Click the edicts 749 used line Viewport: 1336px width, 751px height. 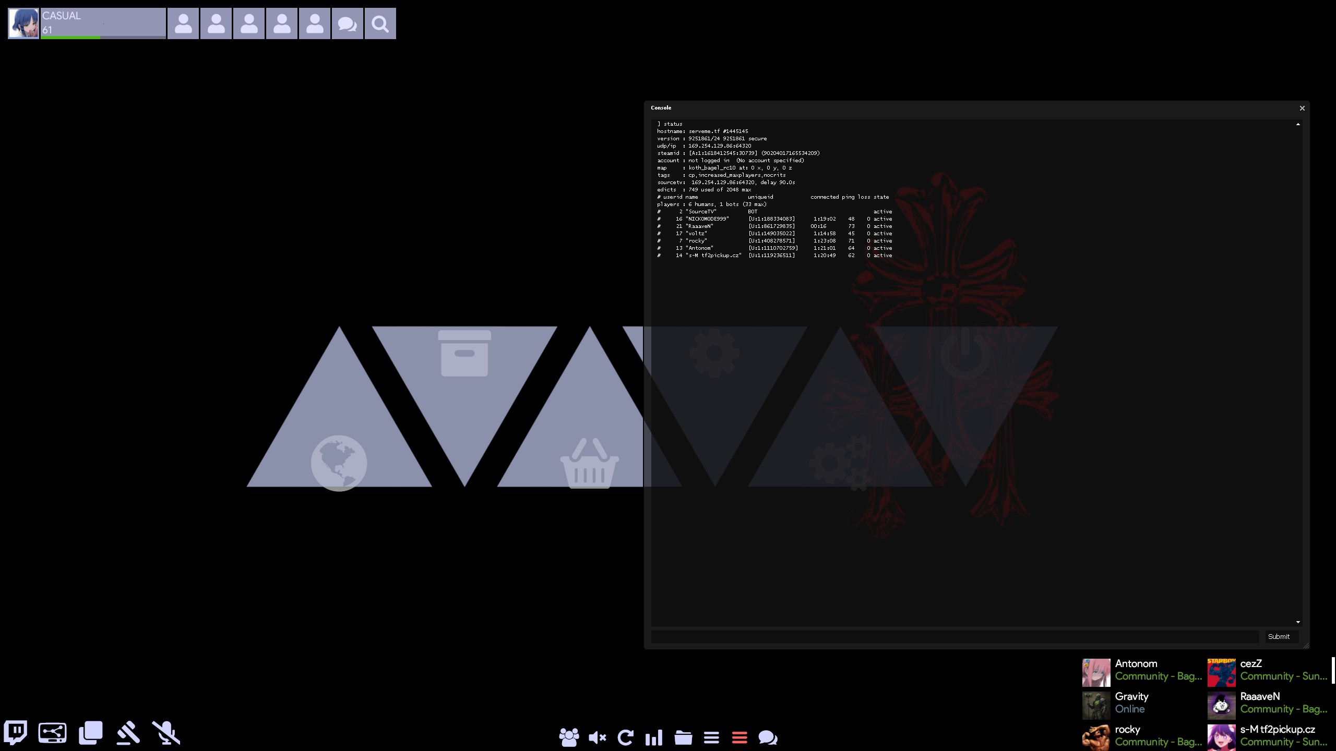(x=704, y=190)
